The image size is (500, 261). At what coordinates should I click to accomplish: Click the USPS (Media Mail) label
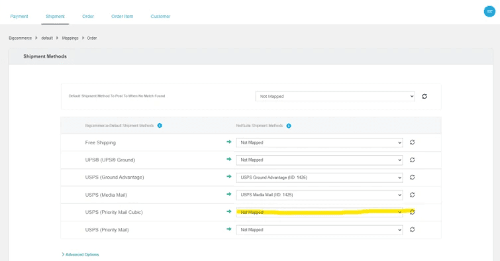tap(106, 195)
